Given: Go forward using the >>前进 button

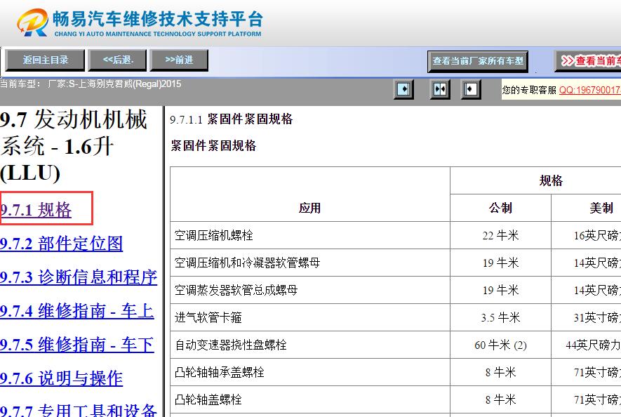Looking at the screenshot, I should pos(179,60).
